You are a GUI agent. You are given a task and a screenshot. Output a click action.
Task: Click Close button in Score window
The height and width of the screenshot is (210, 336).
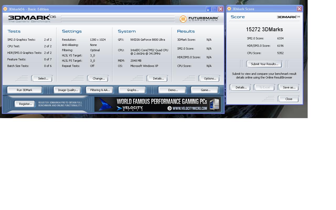pos(289,99)
